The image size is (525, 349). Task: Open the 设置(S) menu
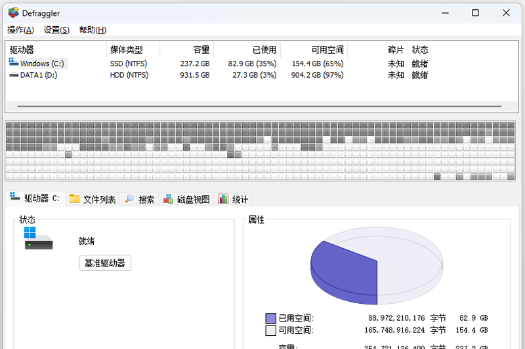pyautogui.click(x=56, y=30)
